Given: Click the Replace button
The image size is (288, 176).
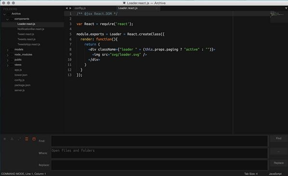Looking at the screenshot, I should (278, 163).
